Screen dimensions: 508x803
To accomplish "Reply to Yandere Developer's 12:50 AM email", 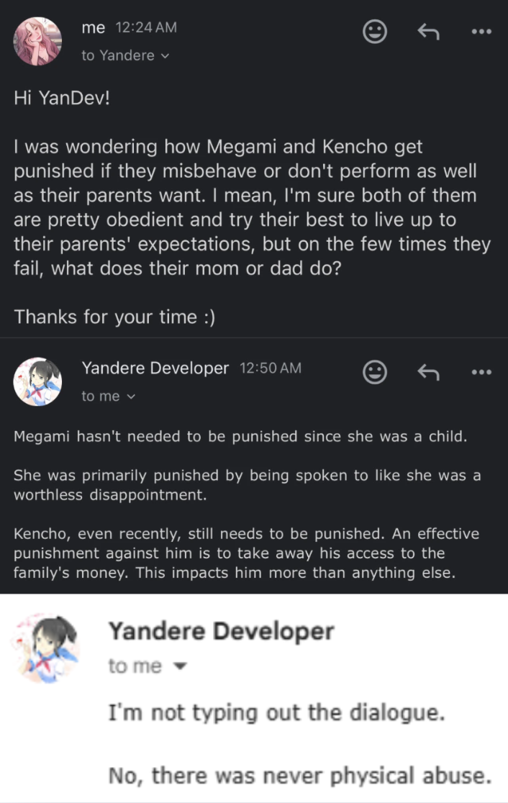I will pyautogui.click(x=429, y=371).
